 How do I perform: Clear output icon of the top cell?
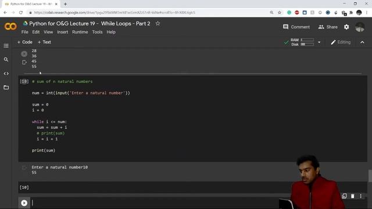pyautogui.click(x=24, y=62)
